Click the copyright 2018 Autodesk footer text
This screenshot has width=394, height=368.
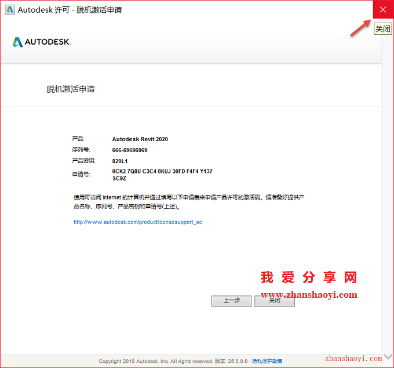pyautogui.click(x=155, y=361)
